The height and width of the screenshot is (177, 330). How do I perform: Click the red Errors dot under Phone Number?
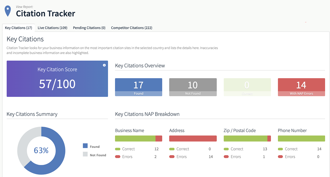pyautogui.click(x=280, y=157)
